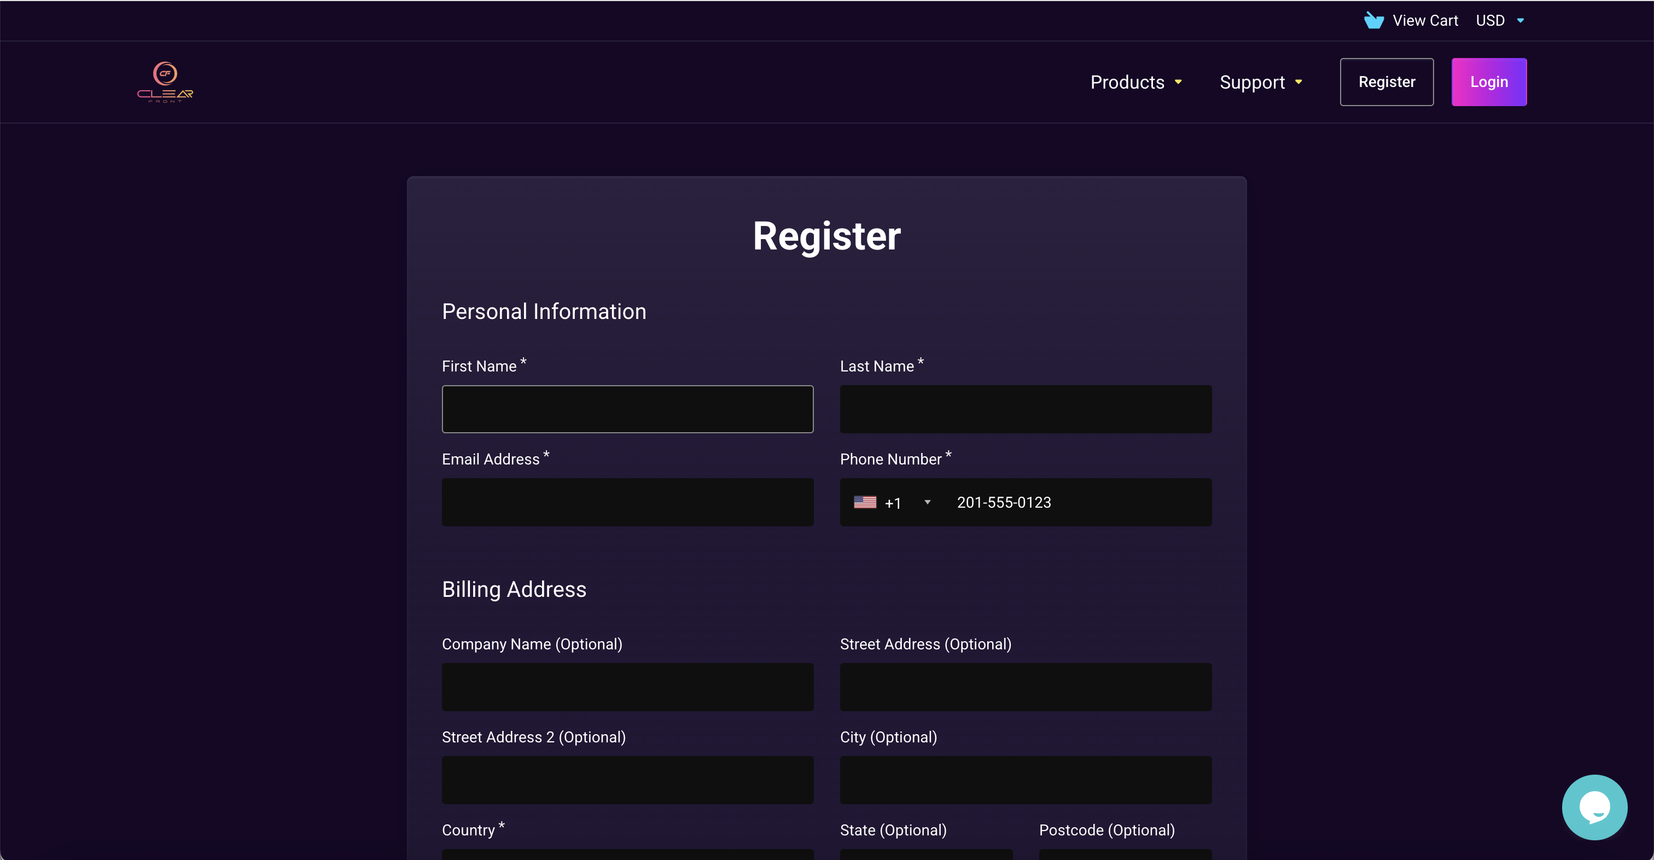Screen dimensions: 1654x860
Task: Click the shopping basket cart icon
Action: [x=1373, y=21]
